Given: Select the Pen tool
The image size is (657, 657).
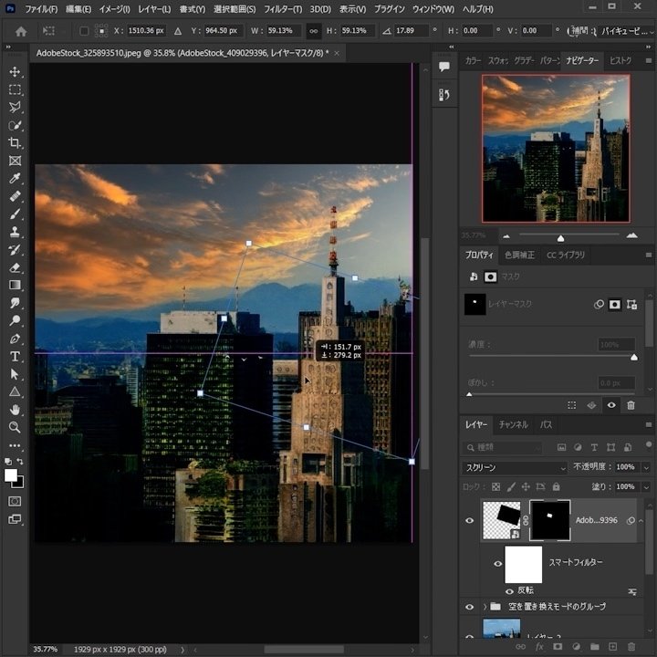Looking at the screenshot, I should click(15, 339).
